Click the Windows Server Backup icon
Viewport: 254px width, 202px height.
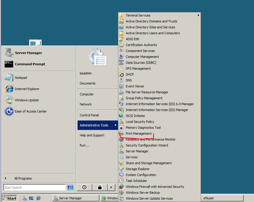(121, 193)
